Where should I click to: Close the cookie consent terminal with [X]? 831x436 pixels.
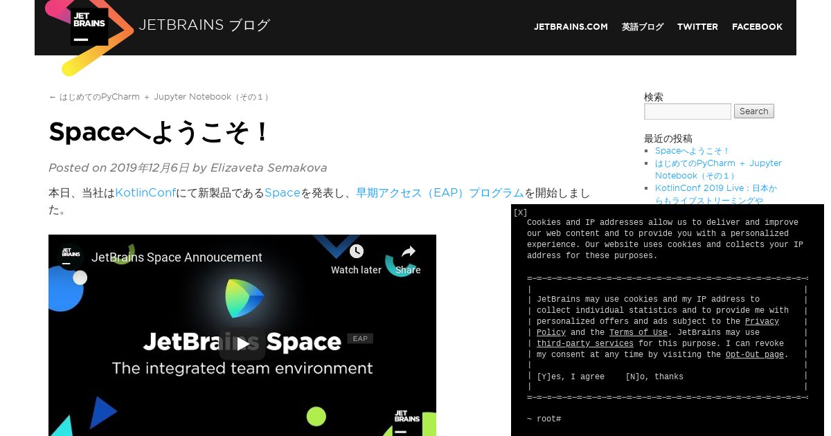520,212
